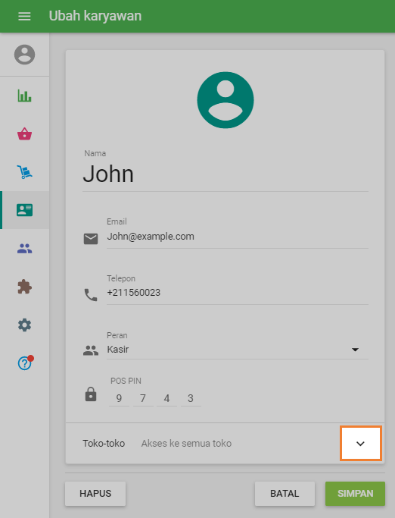The width and height of the screenshot is (395, 518).
Task: Open the integrations puzzle piece icon
Action: tap(24, 287)
